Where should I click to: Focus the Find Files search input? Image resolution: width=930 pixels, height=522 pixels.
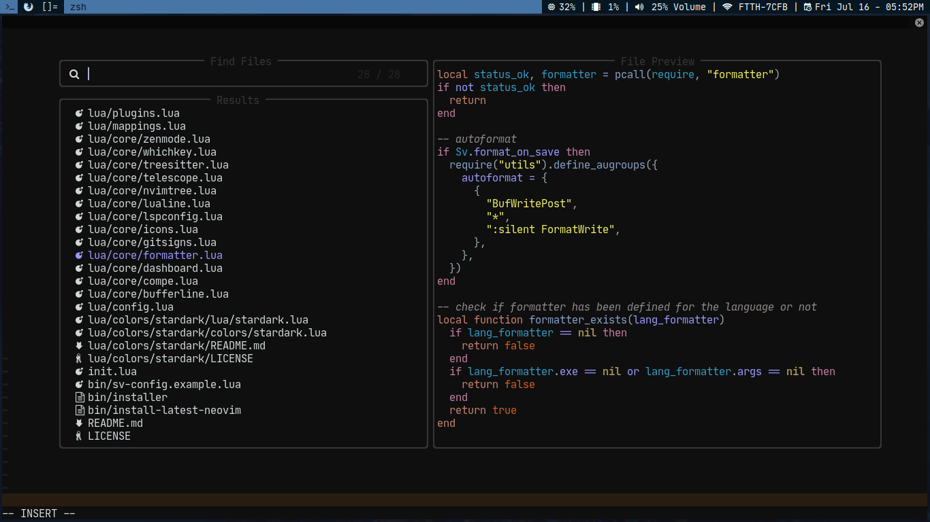click(244, 74)
